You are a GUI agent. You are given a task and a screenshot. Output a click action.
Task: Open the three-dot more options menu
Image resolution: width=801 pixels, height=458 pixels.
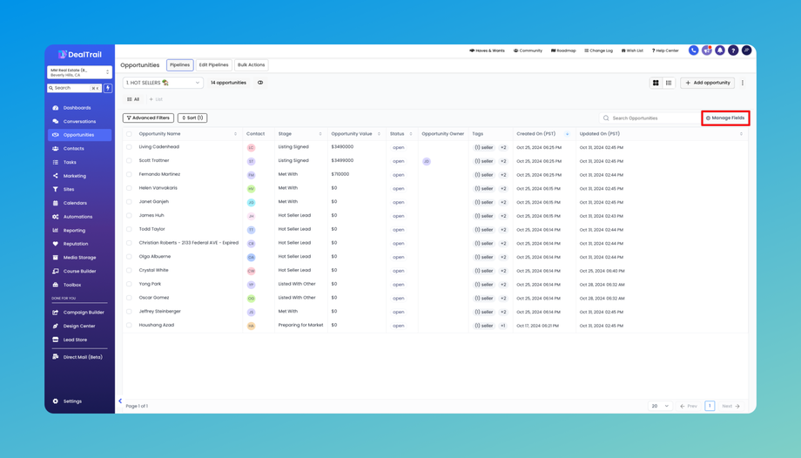point(743,83)
